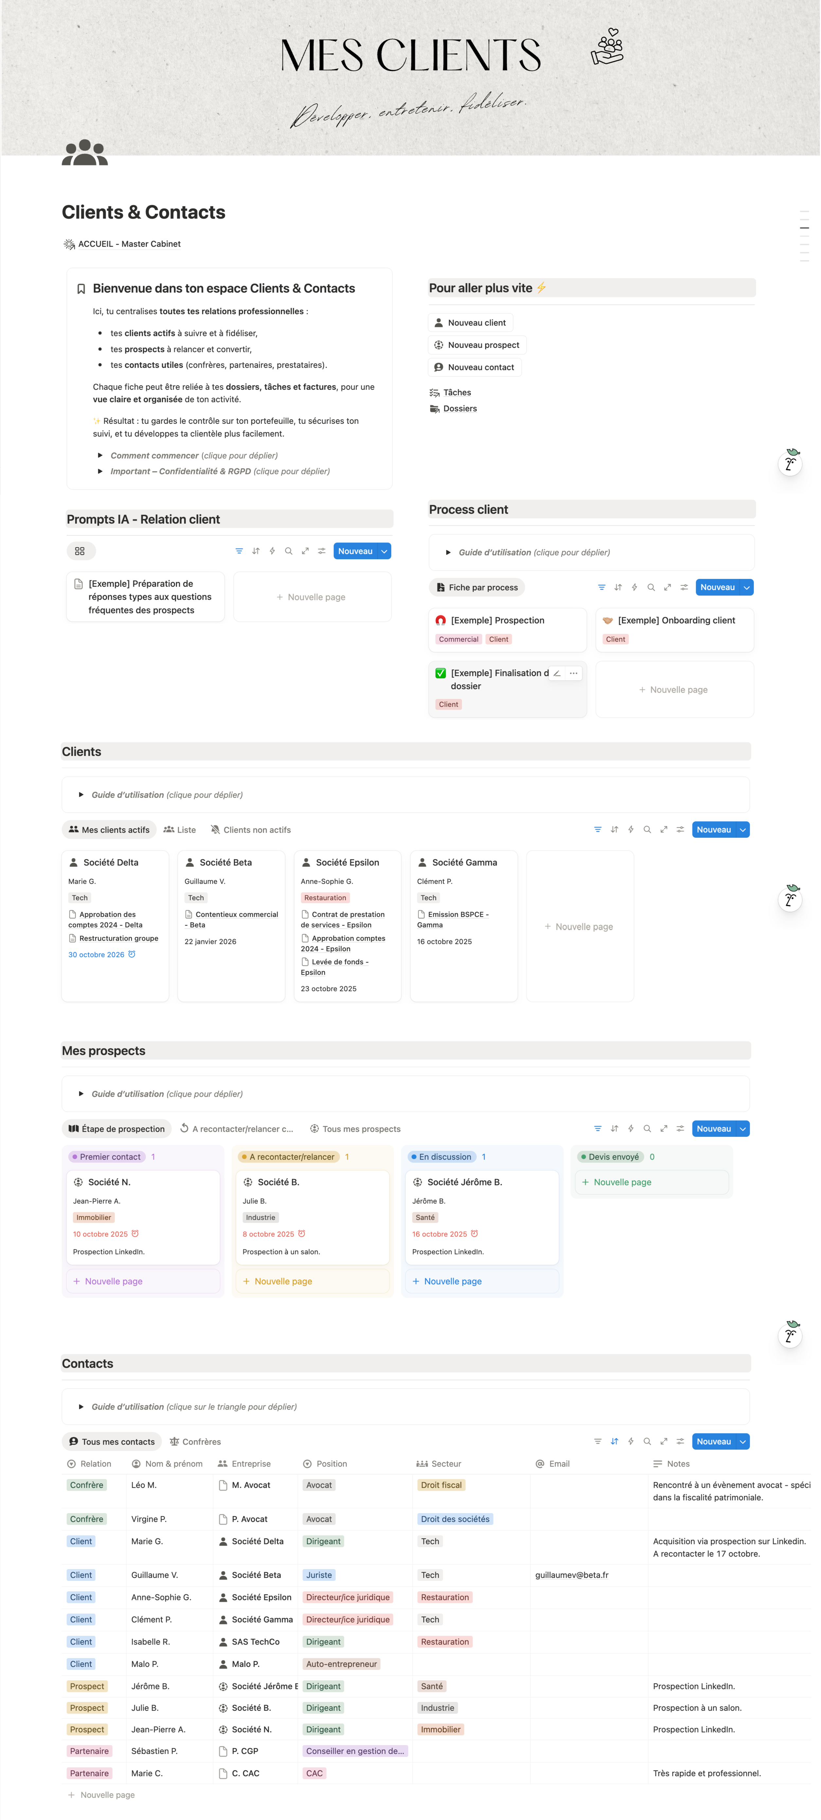
Task: Click floating assistant icon near Process client
Action: (x=791, y=463)
